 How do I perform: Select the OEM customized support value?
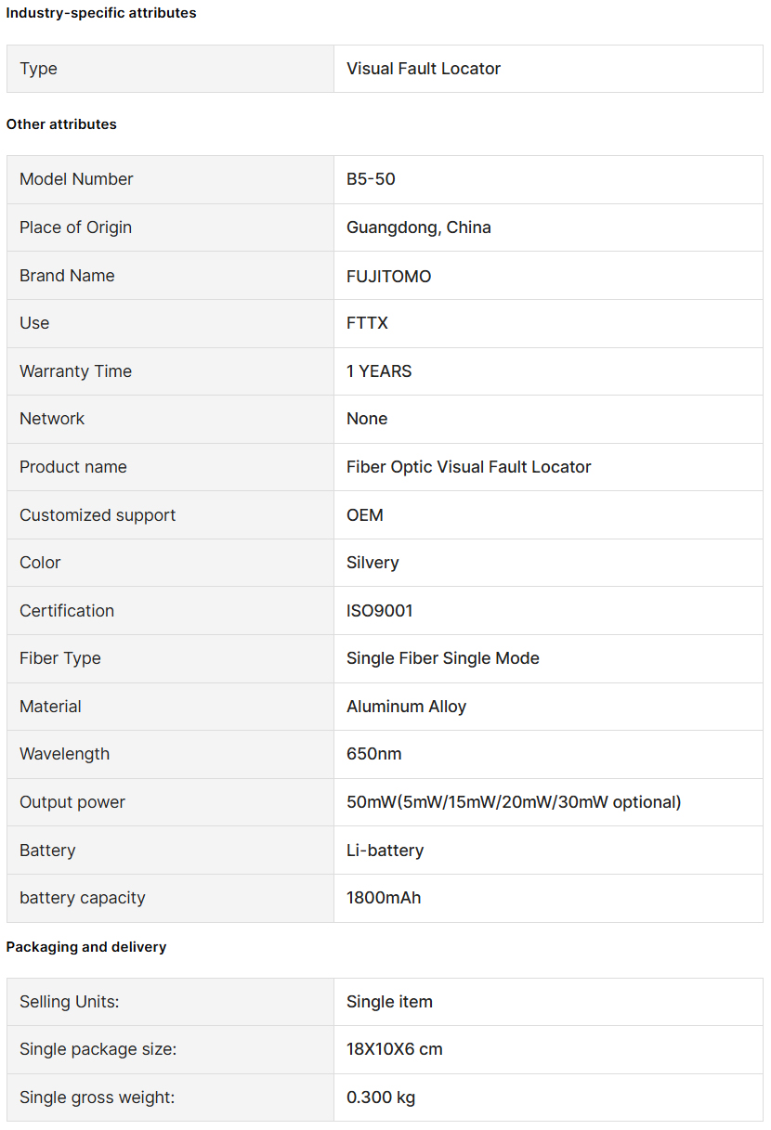pyautogui.click(x=365, y=515)
